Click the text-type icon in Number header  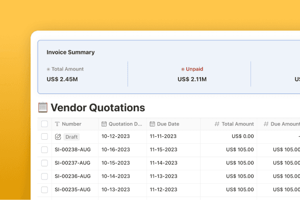click(x=57, y=124)
